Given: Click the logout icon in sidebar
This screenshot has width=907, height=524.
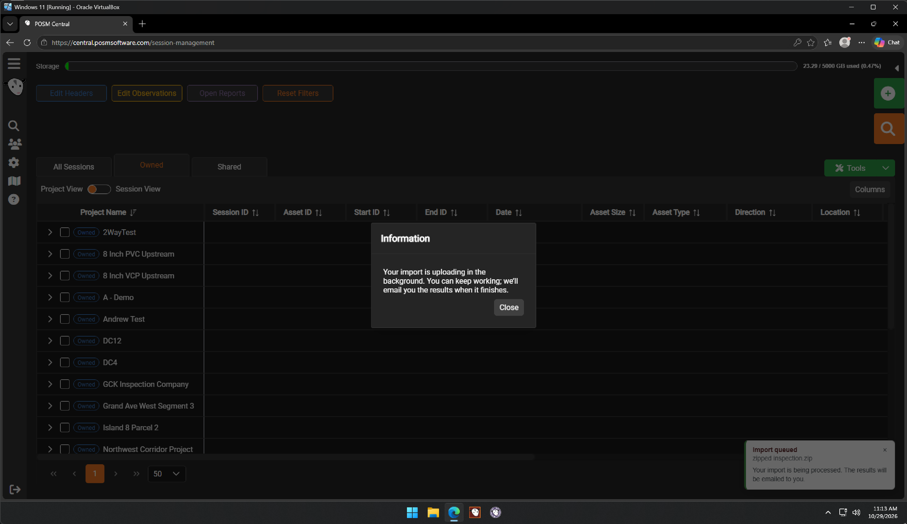Looking at the screenshot, I should 15,489.
